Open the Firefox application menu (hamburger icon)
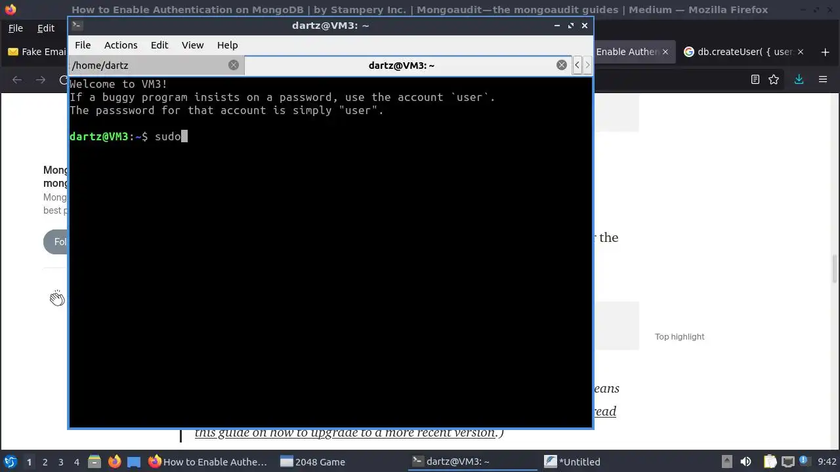 pos(822,79)
